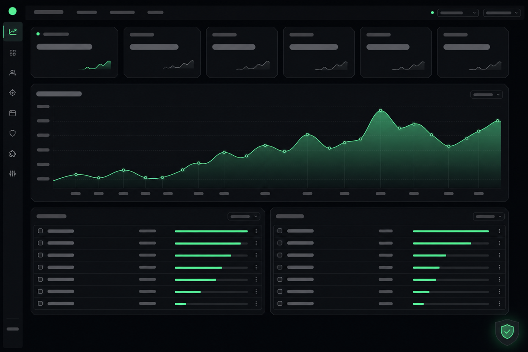
Task: Open kebab menu of right table's third row
Action: (499, 255)
